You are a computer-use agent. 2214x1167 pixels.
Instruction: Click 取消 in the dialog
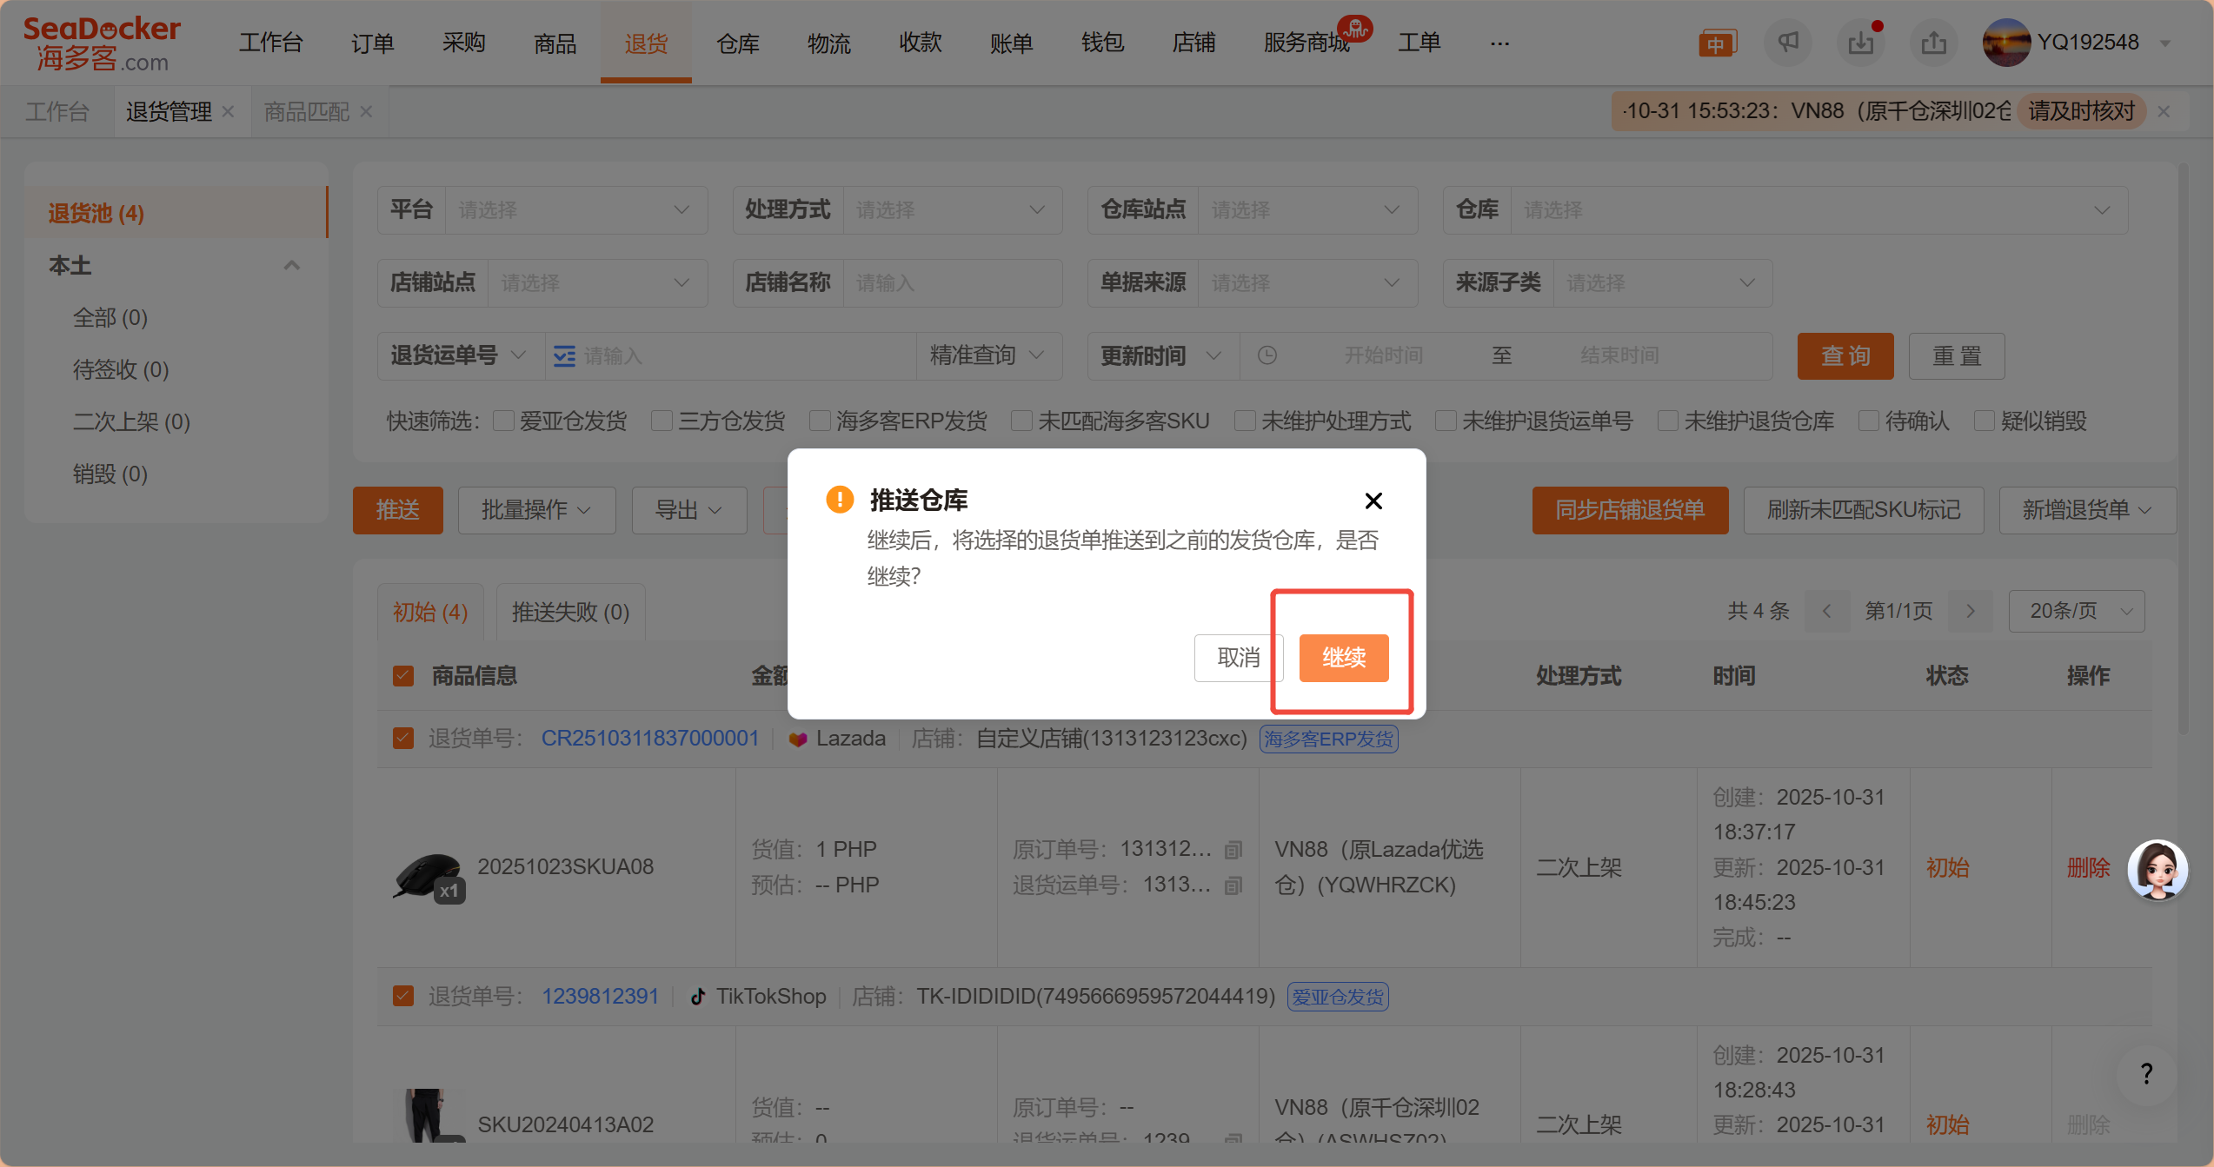coord(1238,658)
